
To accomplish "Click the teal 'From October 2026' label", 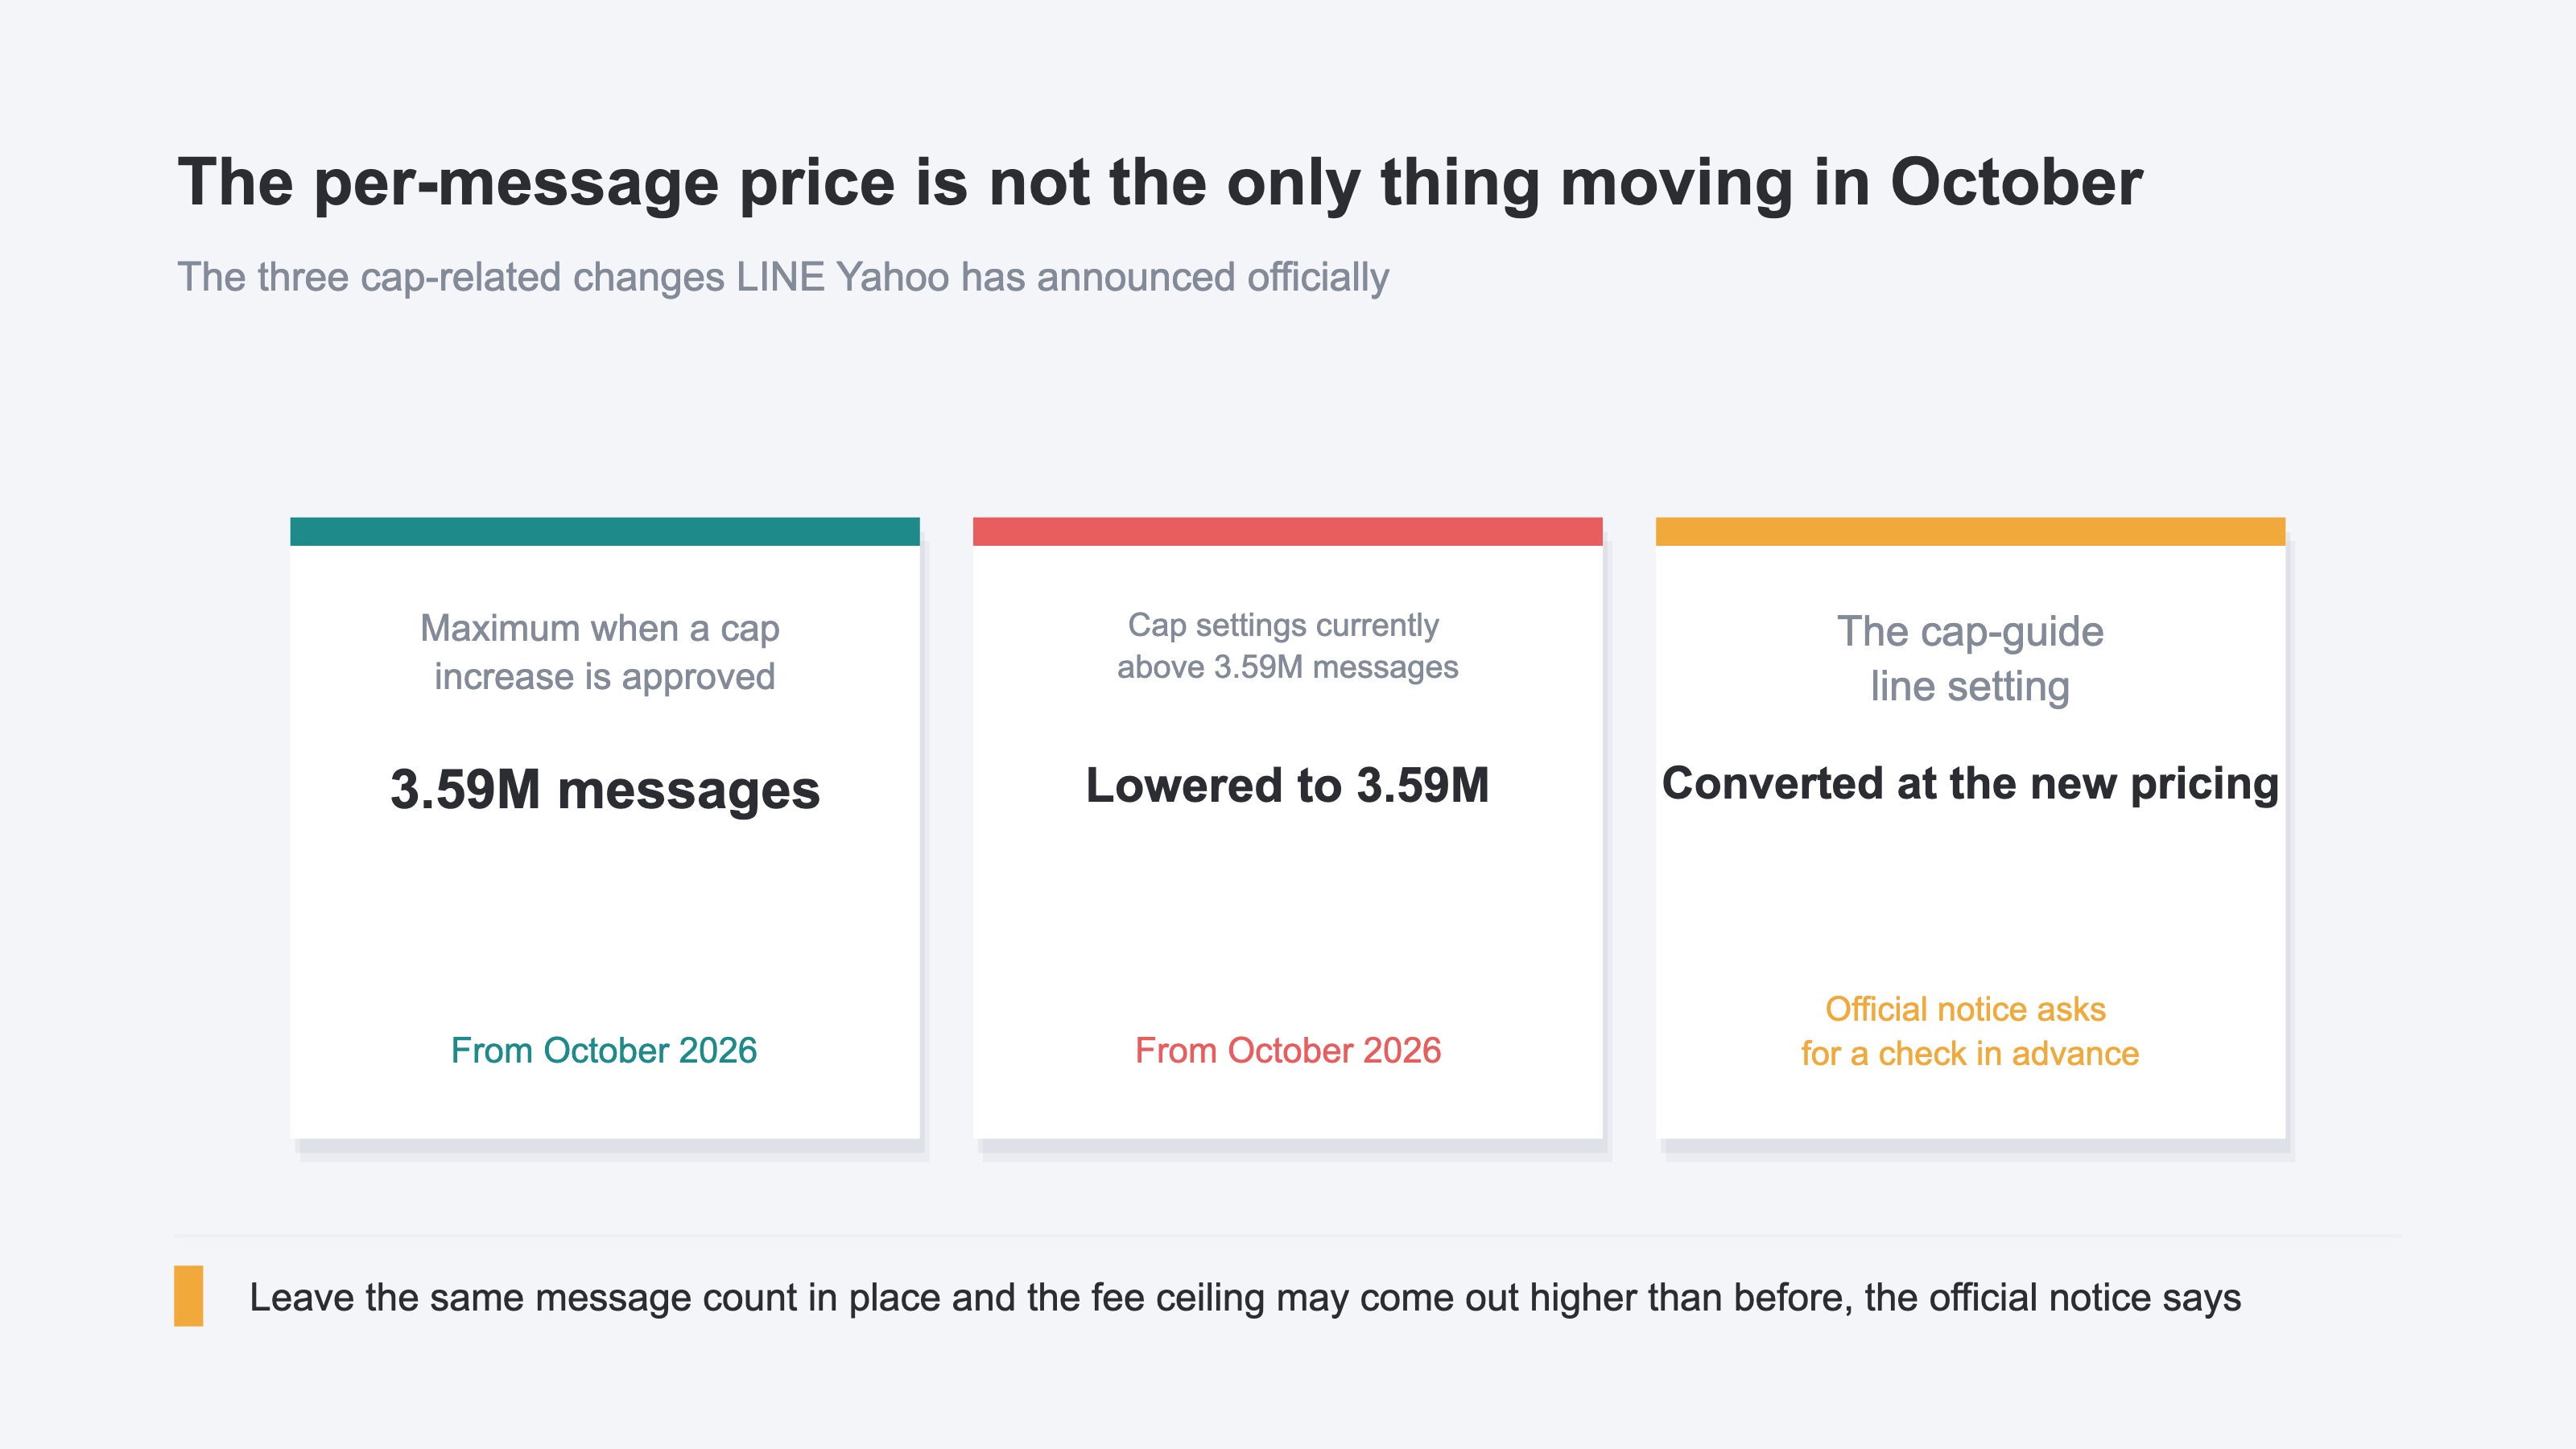I will pyautogui.click(x=604, y=1050).
